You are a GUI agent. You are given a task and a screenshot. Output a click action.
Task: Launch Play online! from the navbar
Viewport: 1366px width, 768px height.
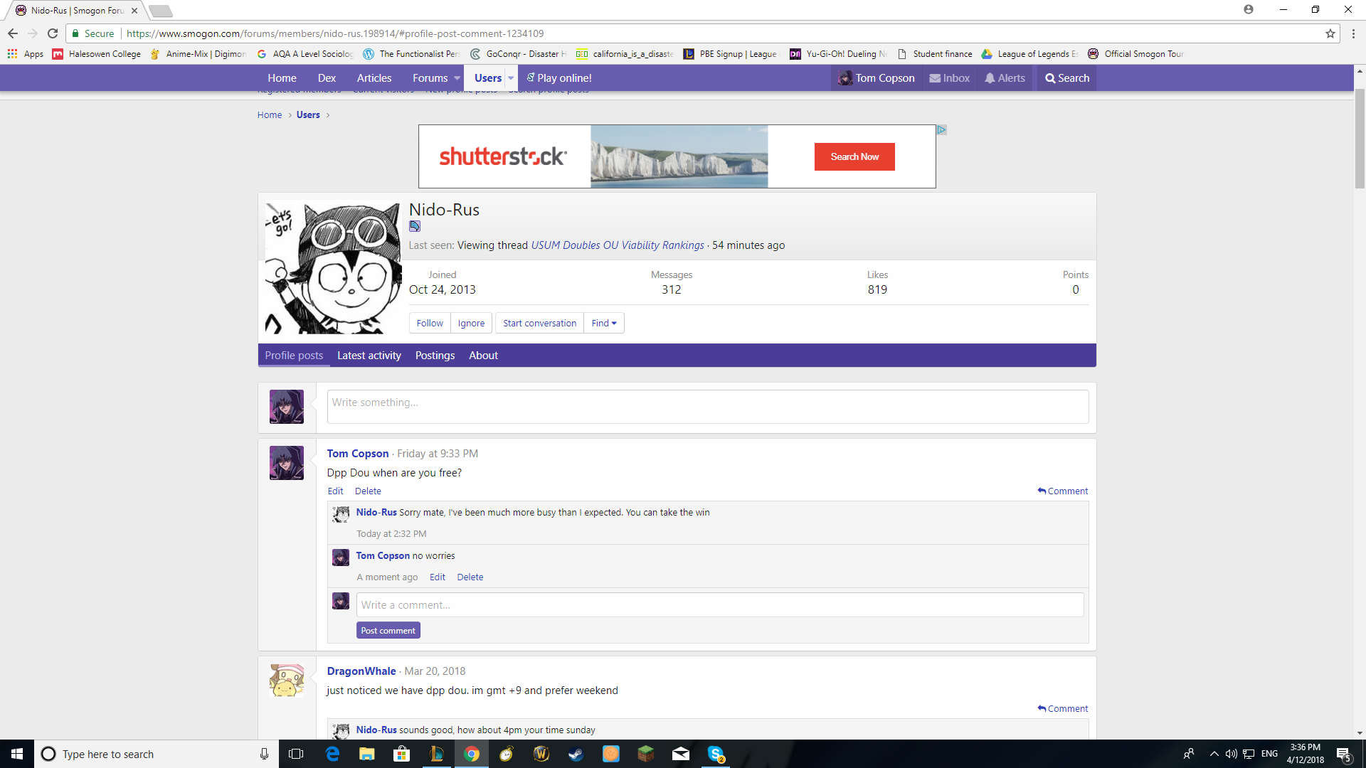[x=559, y=78]
